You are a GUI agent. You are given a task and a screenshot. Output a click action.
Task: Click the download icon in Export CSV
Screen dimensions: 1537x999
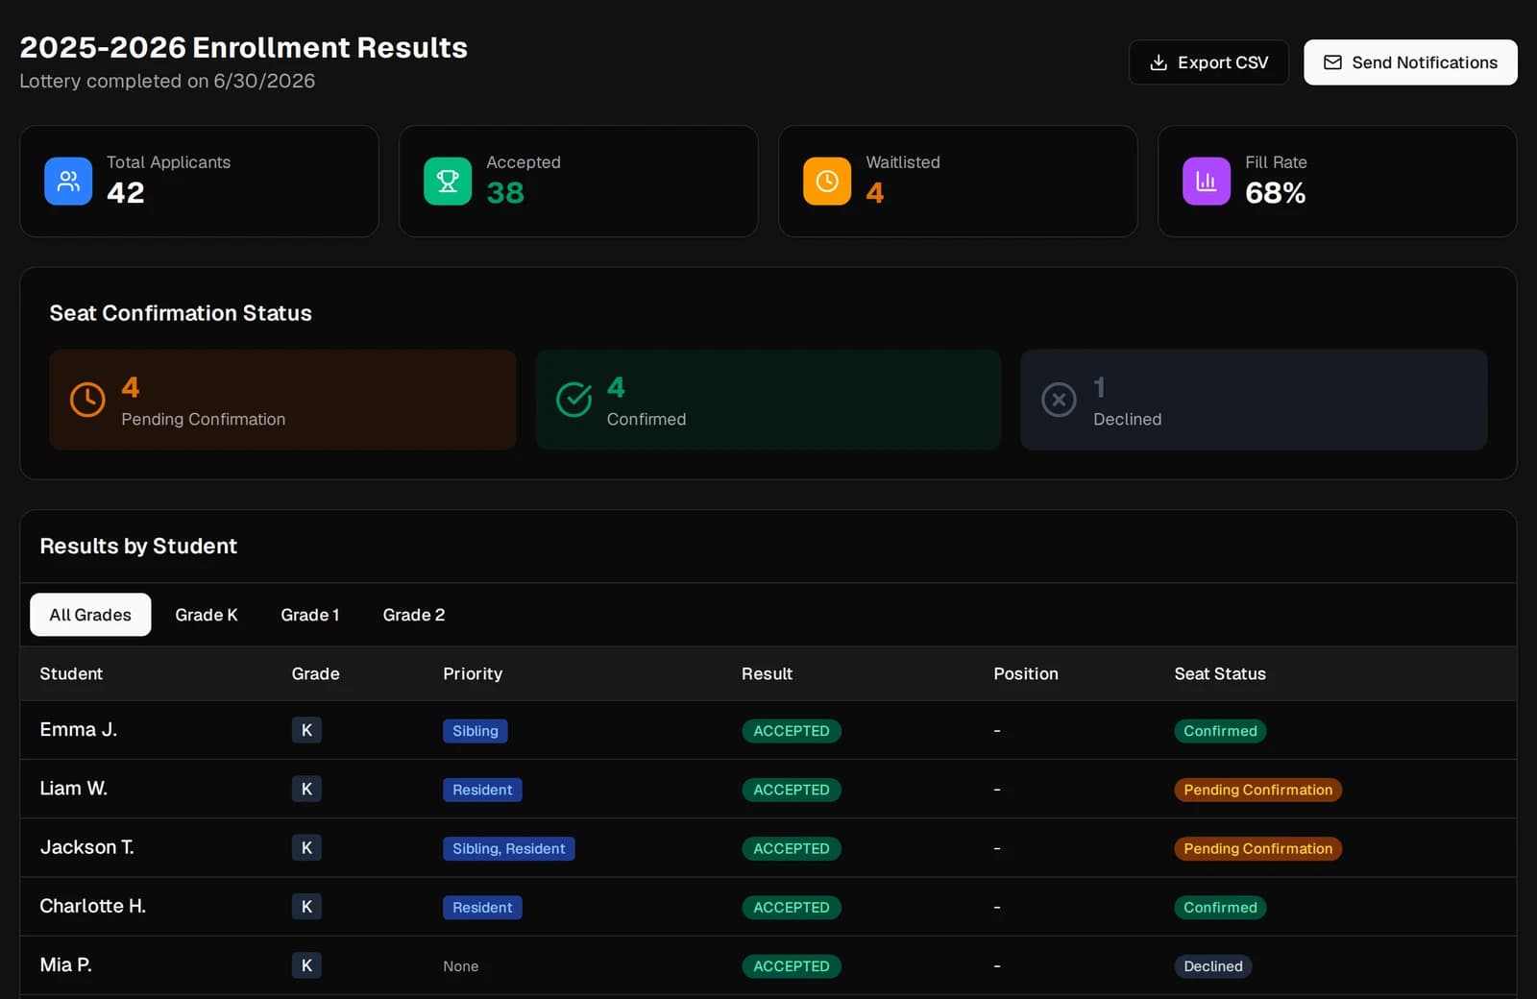coord(1159,62)
